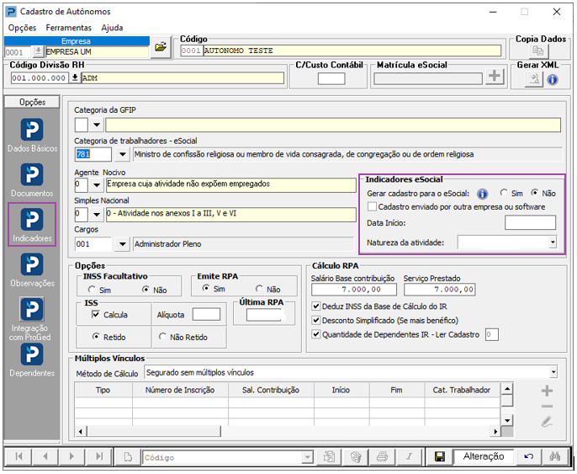577x474 pixels.
Task: Click the table's vertical scrollbar up arrow
Action: tap(507, 389)
